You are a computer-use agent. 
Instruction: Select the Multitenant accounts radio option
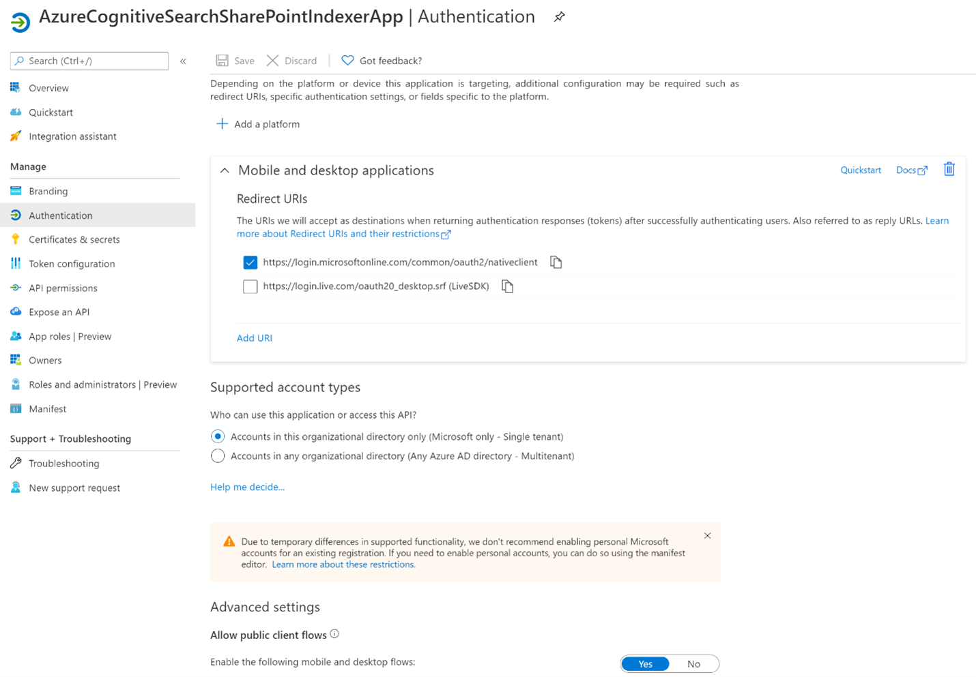pos(218,456)
